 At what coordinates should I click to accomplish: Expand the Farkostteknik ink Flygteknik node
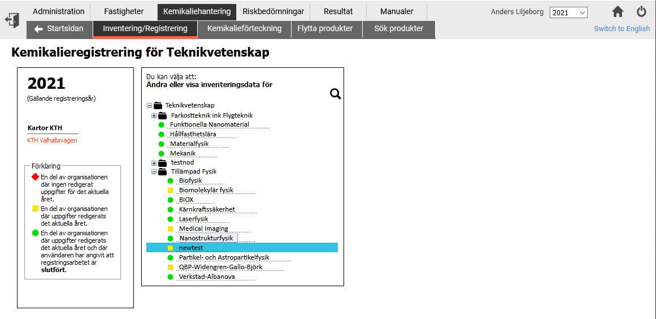click(154, 115)
